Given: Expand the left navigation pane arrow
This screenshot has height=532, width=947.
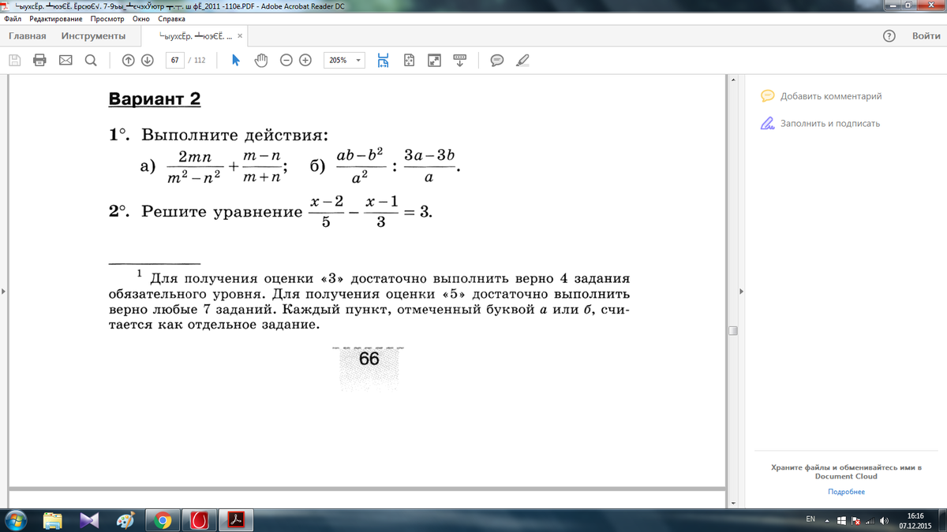Looking at the screenshot, I should [x=4, y=292].
